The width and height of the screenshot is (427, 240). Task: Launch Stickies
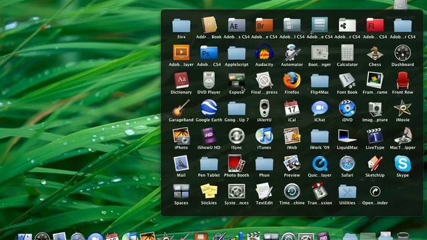coord(209,191)
